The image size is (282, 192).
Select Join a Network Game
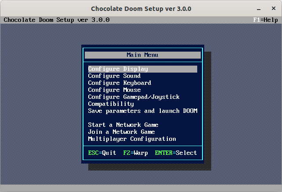(121, 132)
